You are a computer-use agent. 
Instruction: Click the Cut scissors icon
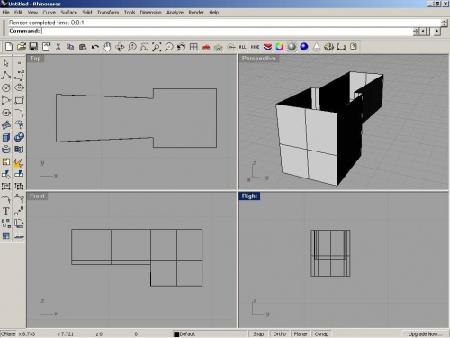pos(58,47)
